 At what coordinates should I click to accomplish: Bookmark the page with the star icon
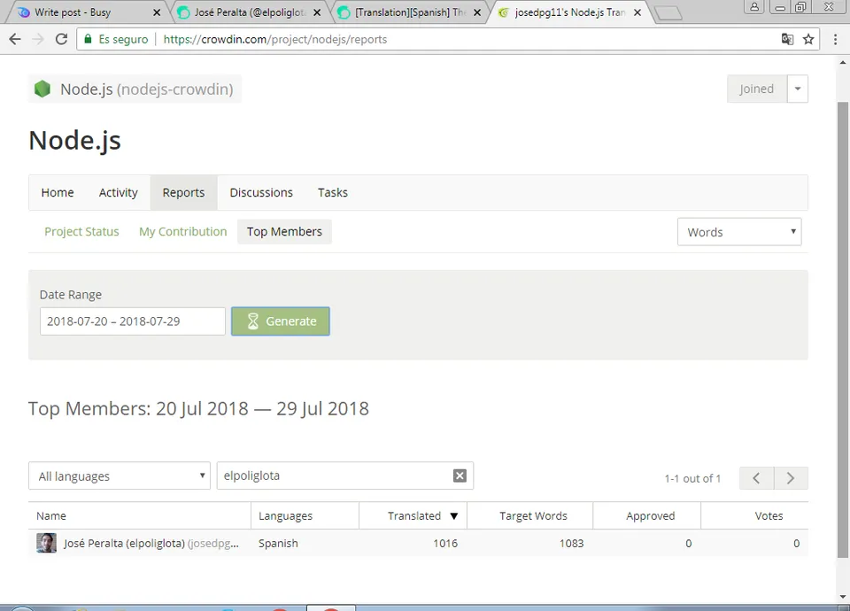point(808,39)
